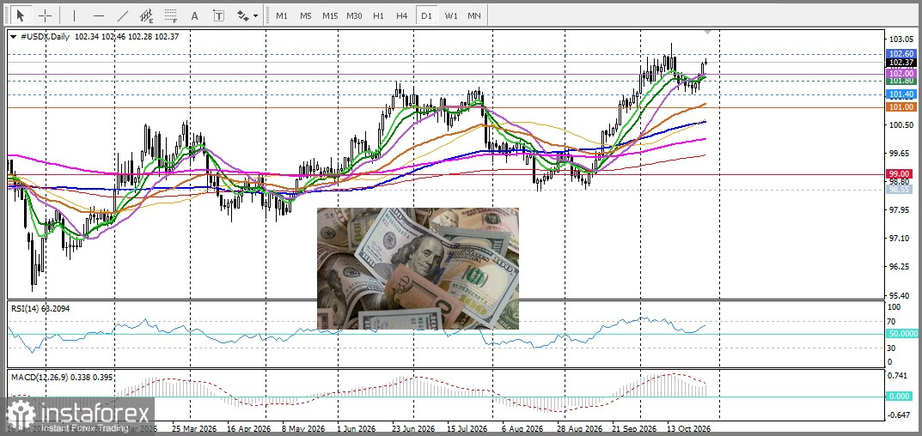Click the 21 Sep 2026 date label
The height and width of the screenshot is (436, 922).
[x=634, y=428]
